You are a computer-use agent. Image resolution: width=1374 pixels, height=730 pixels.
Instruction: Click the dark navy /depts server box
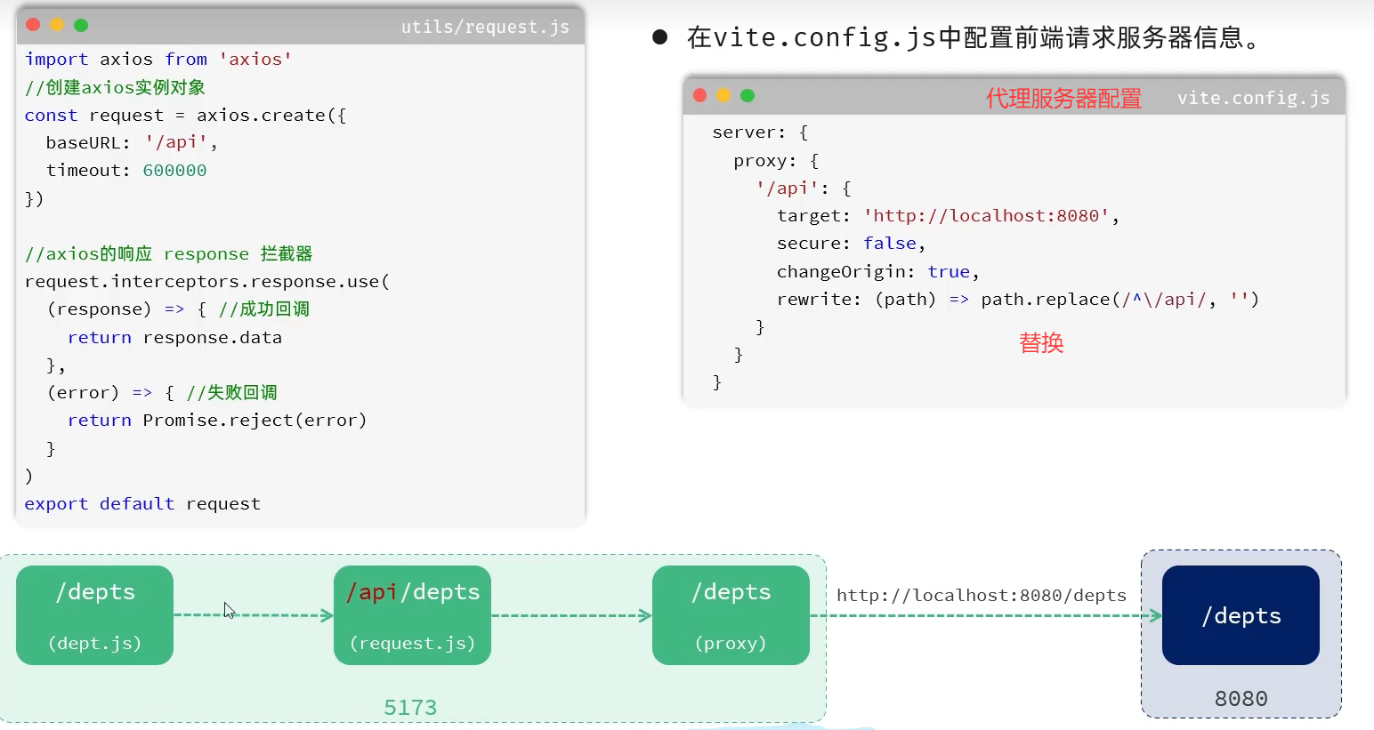(x=1241, y=615)
